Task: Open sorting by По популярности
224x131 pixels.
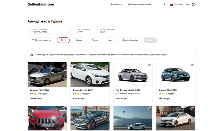Action: pyautogui.click(x=41, y=40)
